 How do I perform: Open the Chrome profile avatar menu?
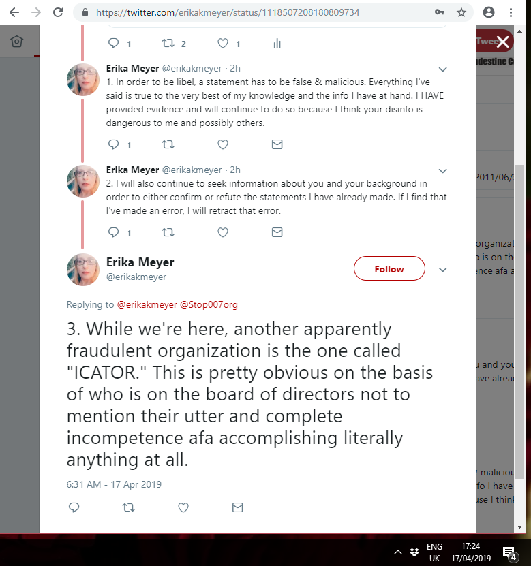[489, 12]
